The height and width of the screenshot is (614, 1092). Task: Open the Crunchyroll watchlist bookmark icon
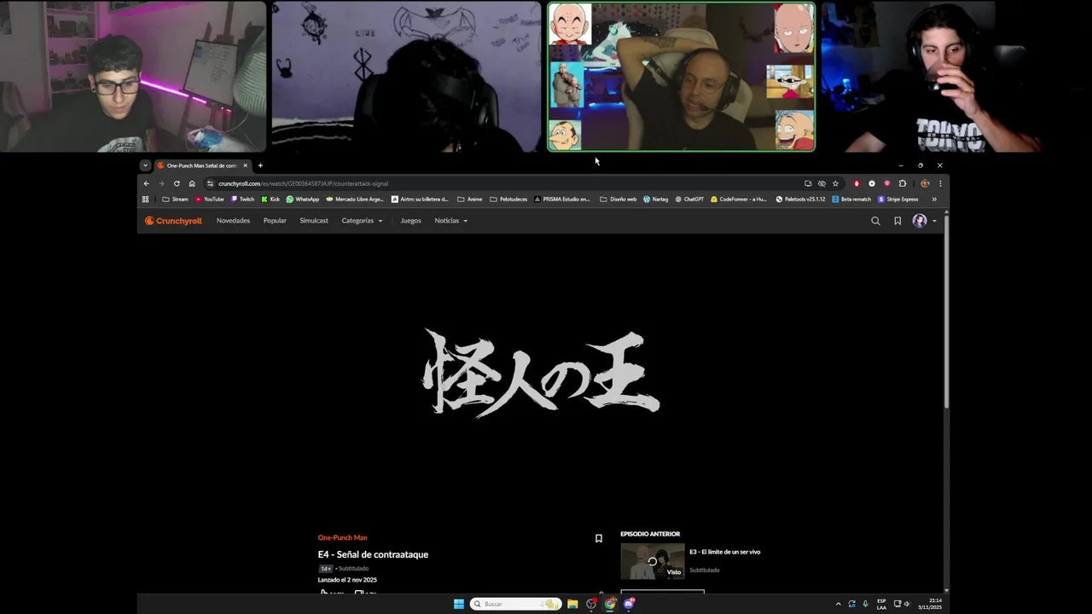point(897,221)
